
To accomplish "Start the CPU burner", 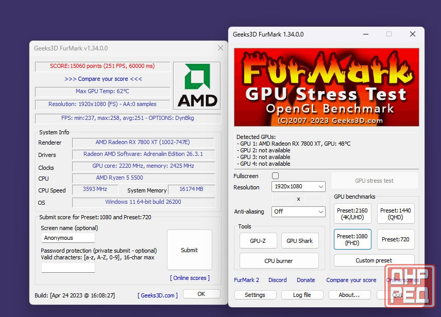I will (279, 261).
